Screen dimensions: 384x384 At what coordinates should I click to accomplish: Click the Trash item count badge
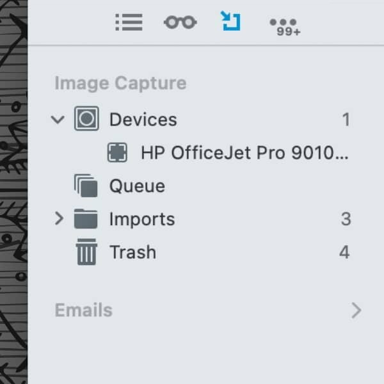click(344, 252)
